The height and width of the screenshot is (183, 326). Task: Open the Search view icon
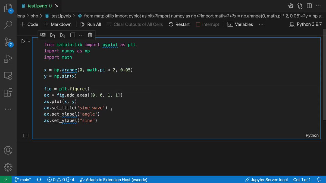pyautogui.click(x=8, y=25)
